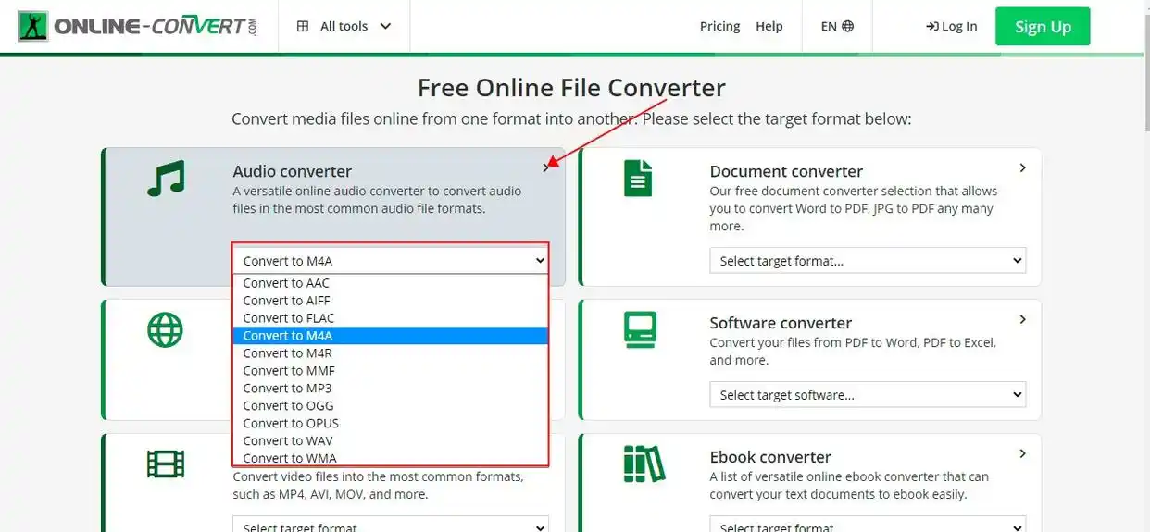This screenshot has height=532, width=1150.
Task: Click the web service globe icon
Action: tap(166, 329)
